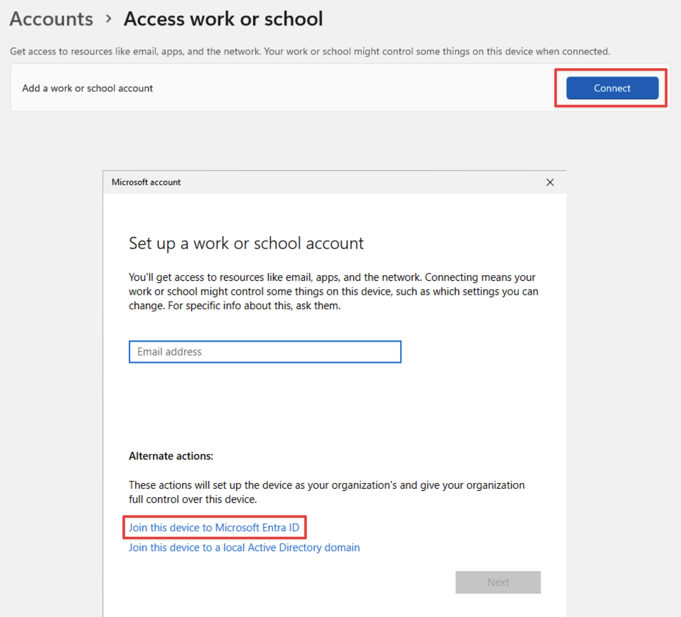The image size is (681, 617).
Task: Click the breadcrumb chevron after Accounts
Action: [109, 19]
